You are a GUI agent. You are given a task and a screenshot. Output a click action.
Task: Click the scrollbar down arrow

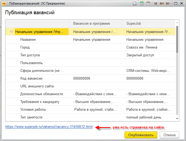[x=177, y=118]
